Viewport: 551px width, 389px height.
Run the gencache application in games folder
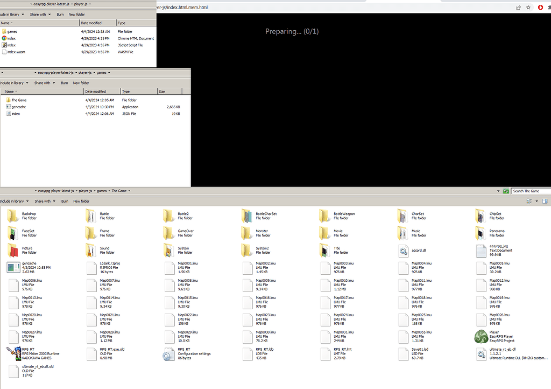click(16, 107)
